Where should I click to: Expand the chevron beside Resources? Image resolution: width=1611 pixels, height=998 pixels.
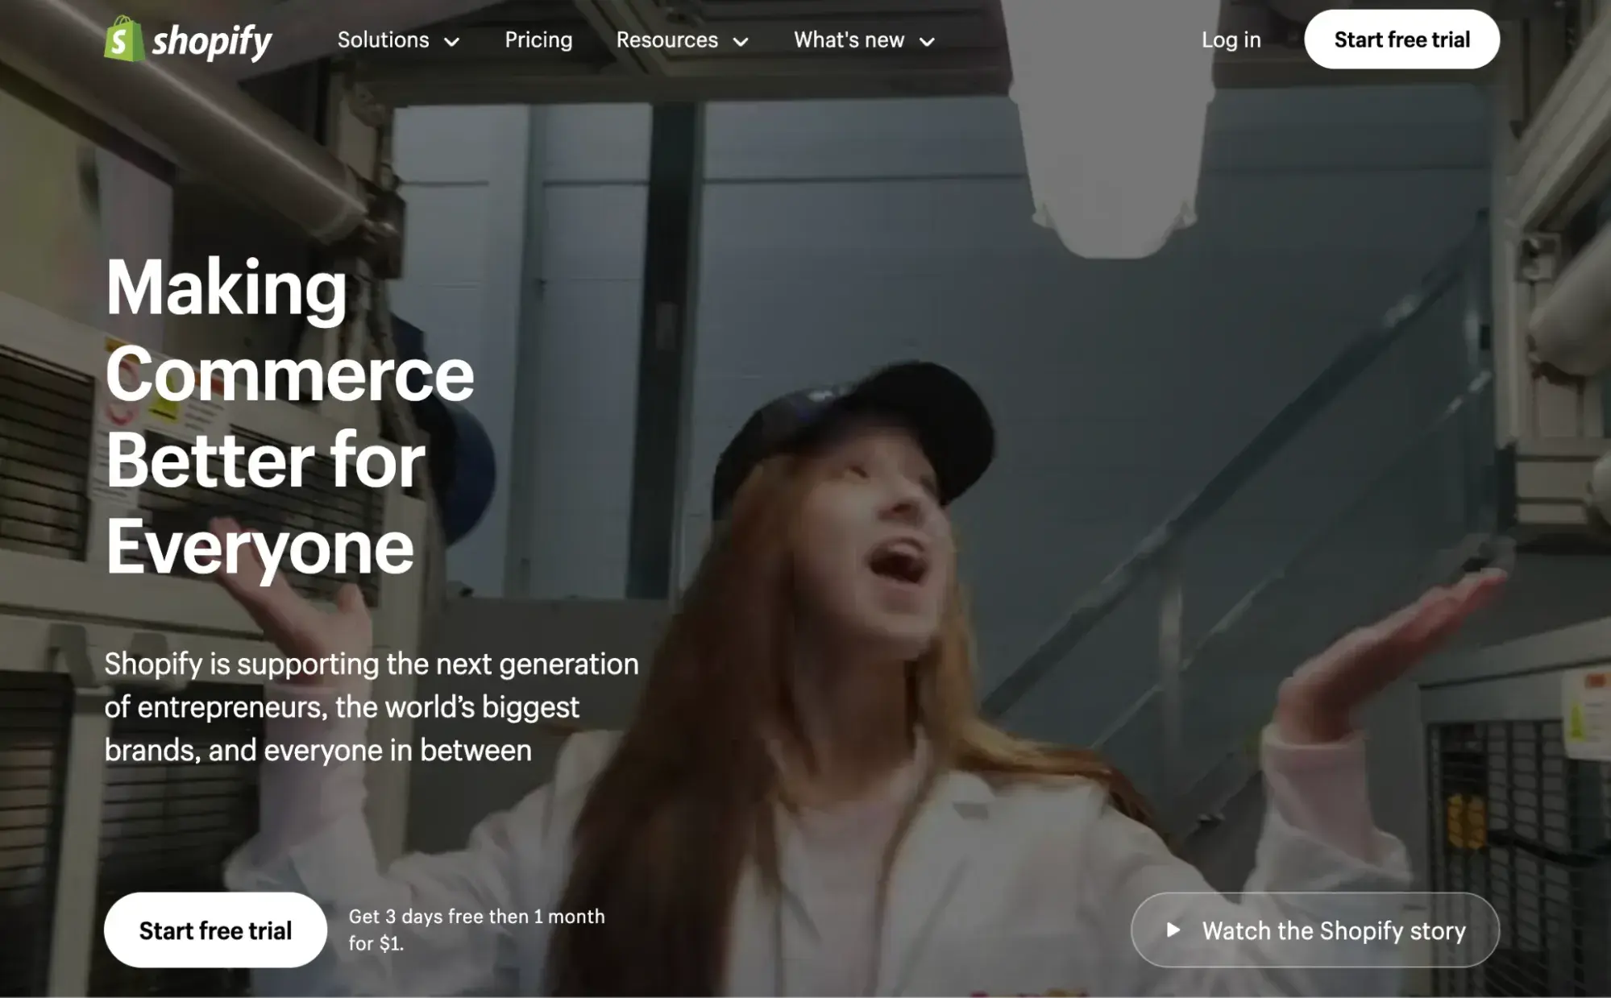(x=741, y=42)
